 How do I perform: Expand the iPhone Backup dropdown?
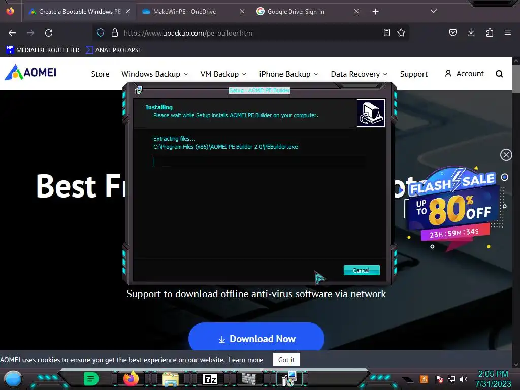coord(288,74)
